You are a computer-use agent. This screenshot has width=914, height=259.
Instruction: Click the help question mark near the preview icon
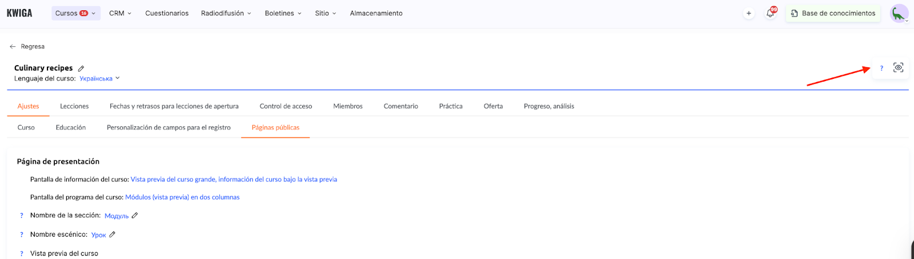pos(881,68)
